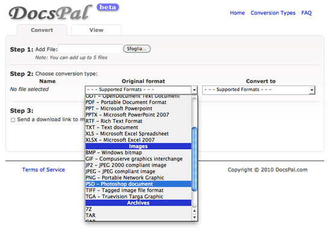The image size is (331, 234).
Task: Click the Images group header
Action: 138,146
